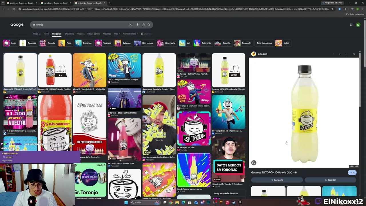Visit the source with the Ir button
Image resolution: width=366 pixels, height=206 pixels.
pos(352,173)
